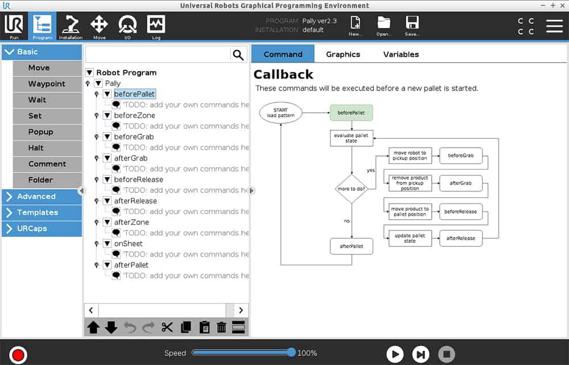Click the Speed slider handle
Image resolution: width=569 pixels, height=365 pixels.
[x=291, y=352]
